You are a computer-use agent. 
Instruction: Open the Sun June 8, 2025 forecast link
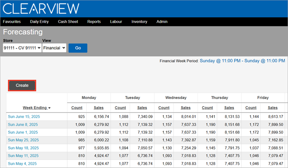[x=23, y=125]
